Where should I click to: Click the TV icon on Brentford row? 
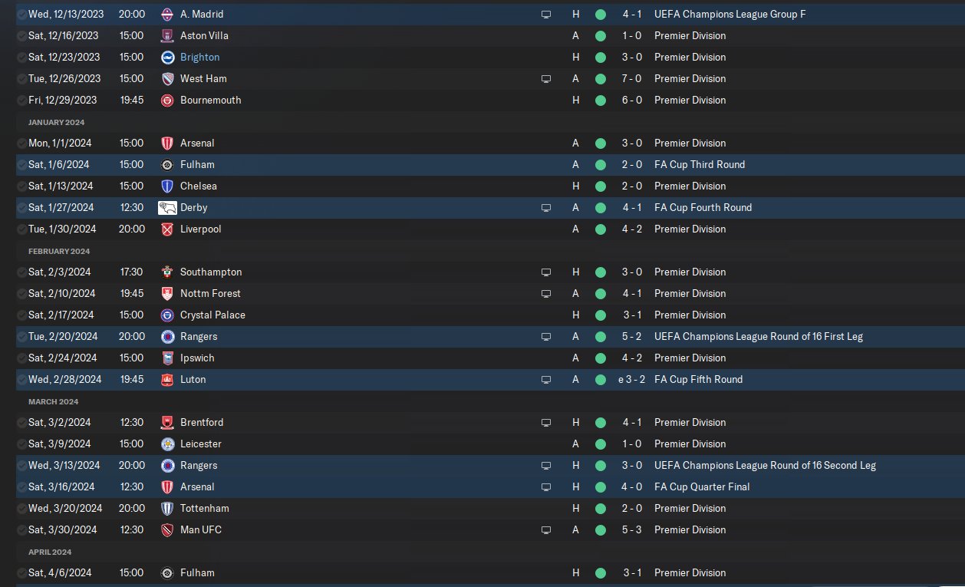click(546, 422)
